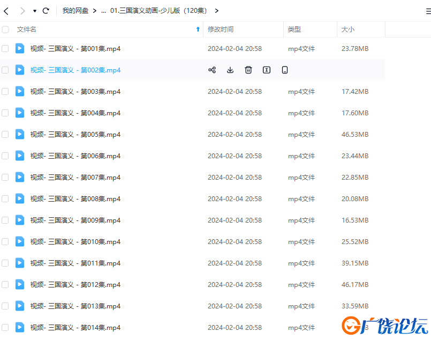Refresh the file list

point(46,11)
